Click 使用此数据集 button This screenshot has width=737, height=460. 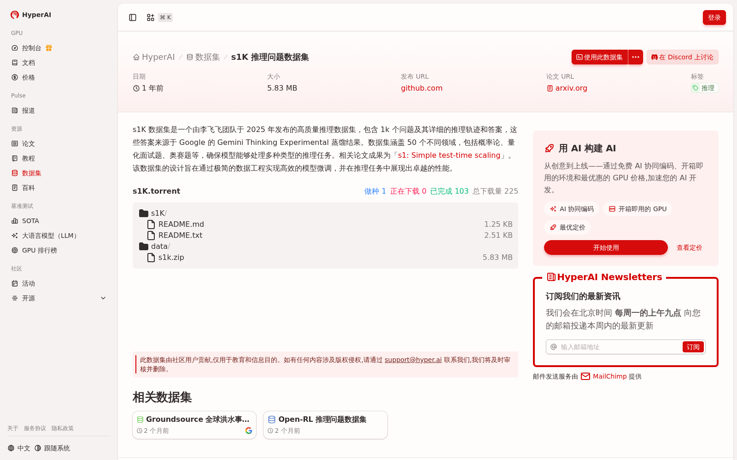click(x=600, y=57)
